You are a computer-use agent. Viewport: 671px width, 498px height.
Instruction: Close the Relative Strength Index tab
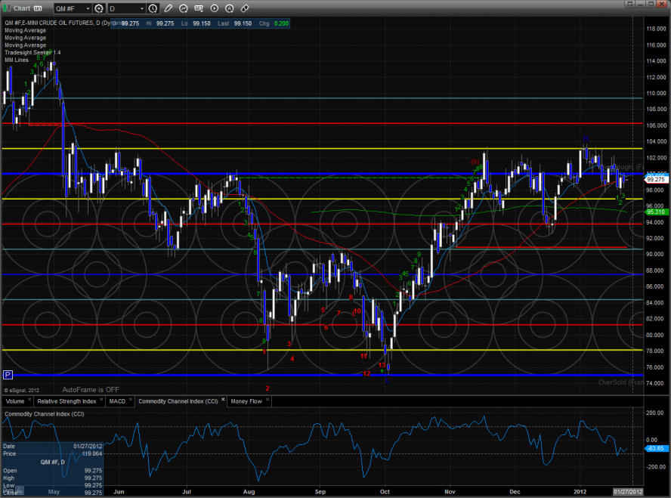[x=101, y=400]
